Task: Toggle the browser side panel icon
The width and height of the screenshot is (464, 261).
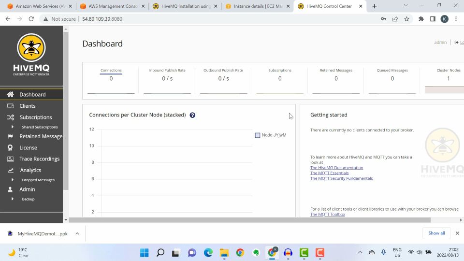Action: click(x=433, y=19)
